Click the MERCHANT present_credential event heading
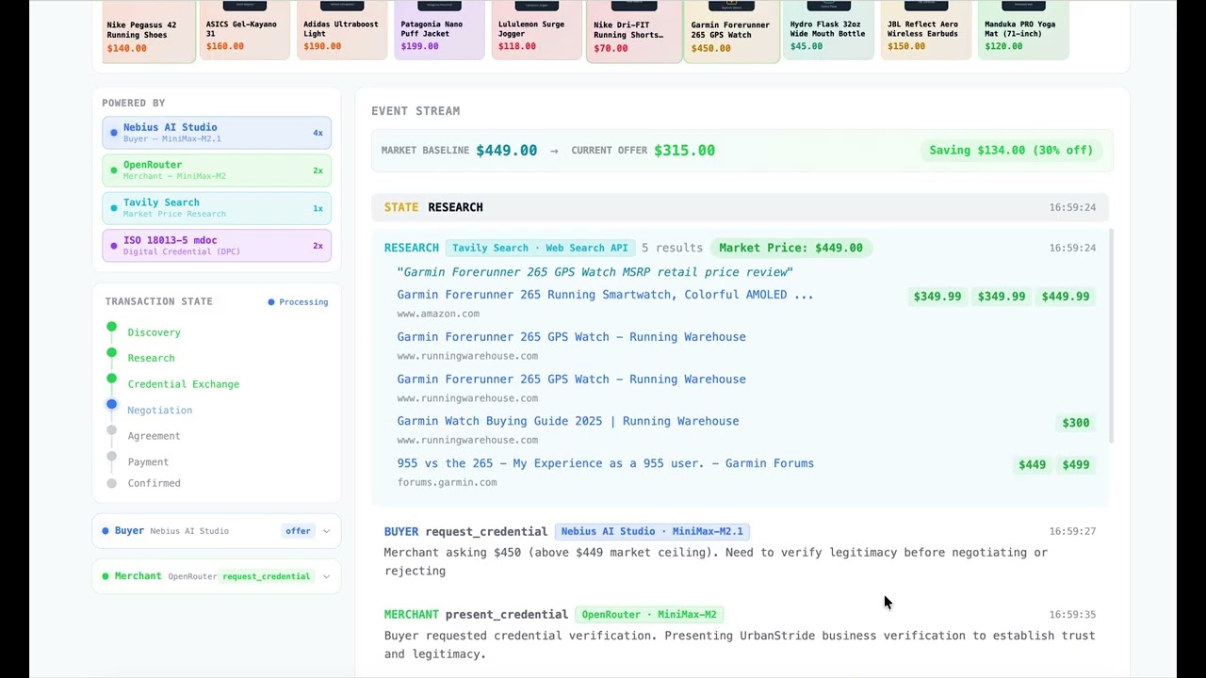The image size is (1206, 678). (x=476, y=615)
